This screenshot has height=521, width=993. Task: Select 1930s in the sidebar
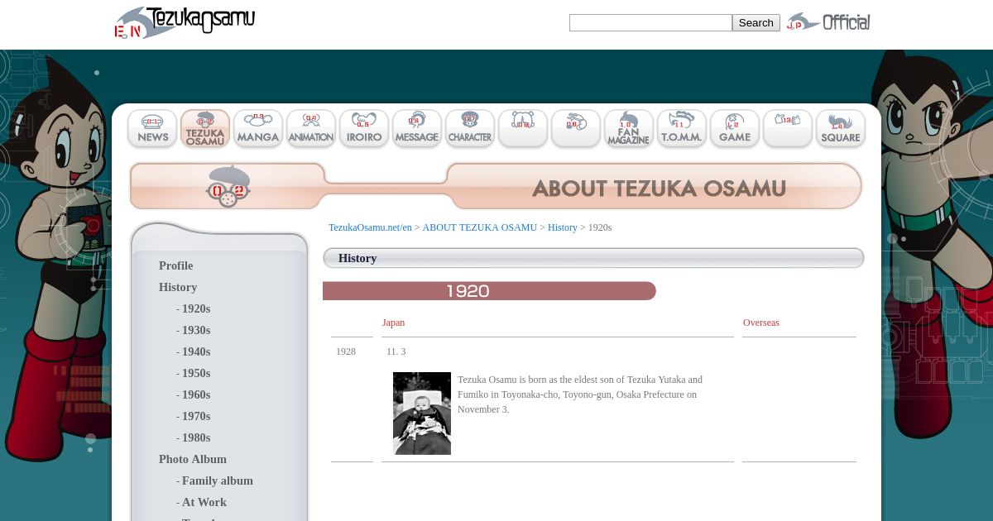196,330
